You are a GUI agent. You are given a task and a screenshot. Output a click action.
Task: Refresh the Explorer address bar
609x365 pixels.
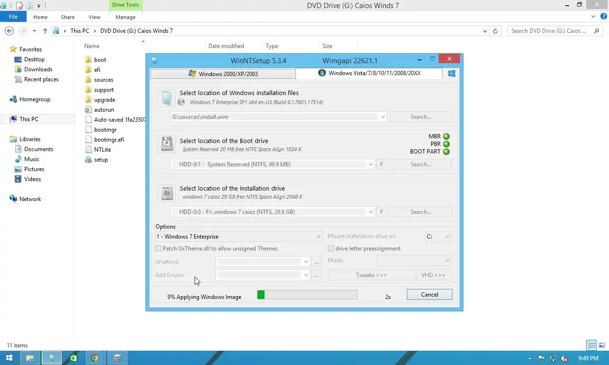tap(495, 31)
